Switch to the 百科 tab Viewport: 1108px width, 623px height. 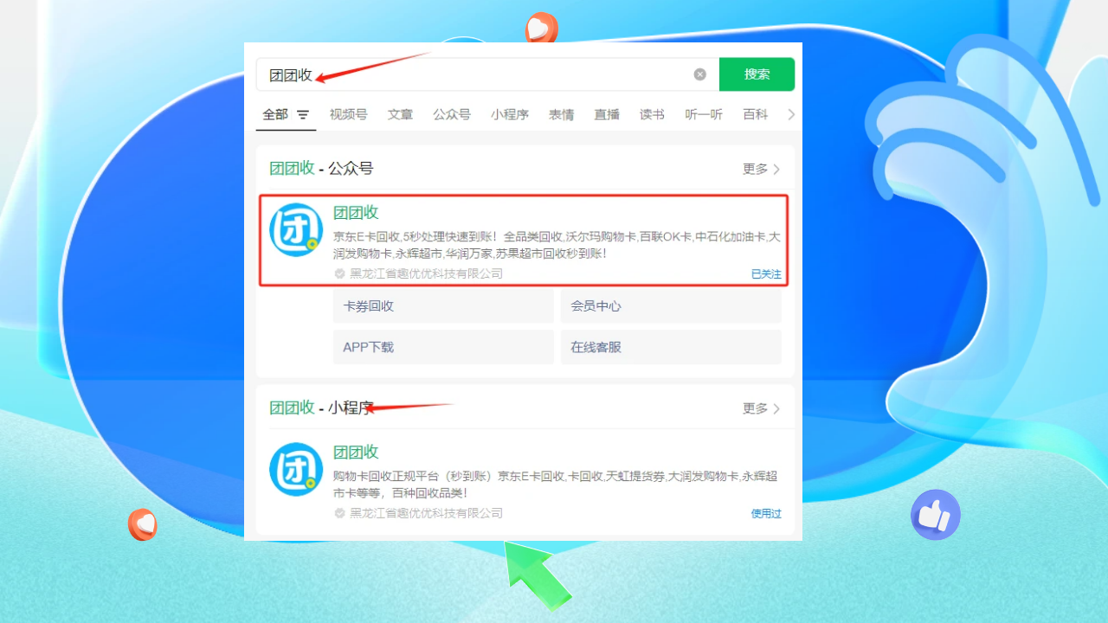[756, 114]
